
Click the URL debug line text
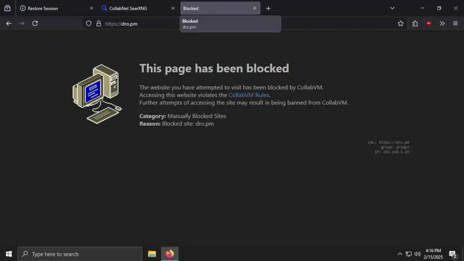coord(388,142)
